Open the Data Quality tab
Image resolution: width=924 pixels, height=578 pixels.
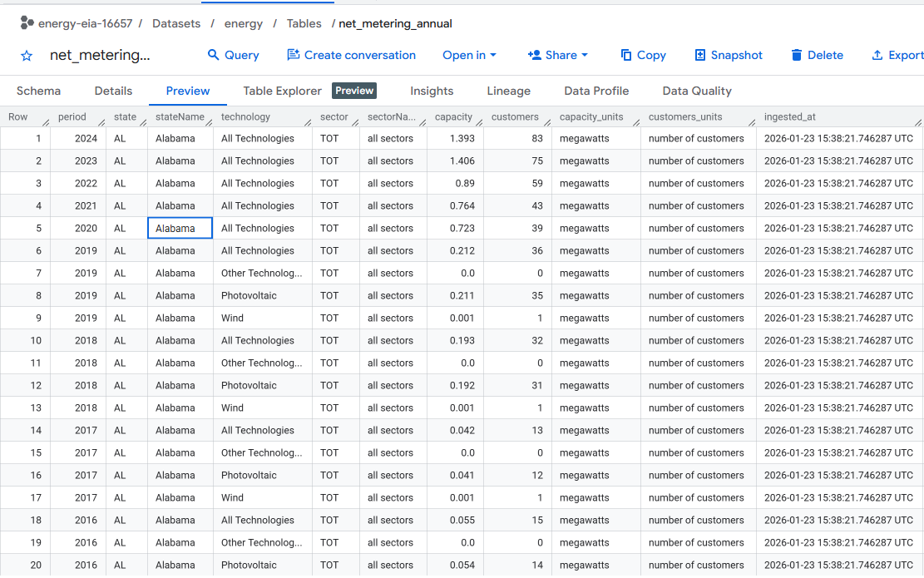pyautogui.click(x=697, y=91)
